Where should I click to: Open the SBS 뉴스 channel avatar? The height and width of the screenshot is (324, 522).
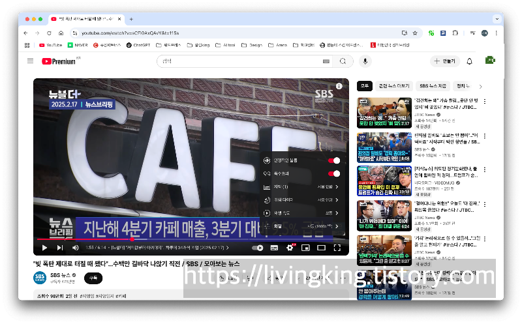click(40, 278)
